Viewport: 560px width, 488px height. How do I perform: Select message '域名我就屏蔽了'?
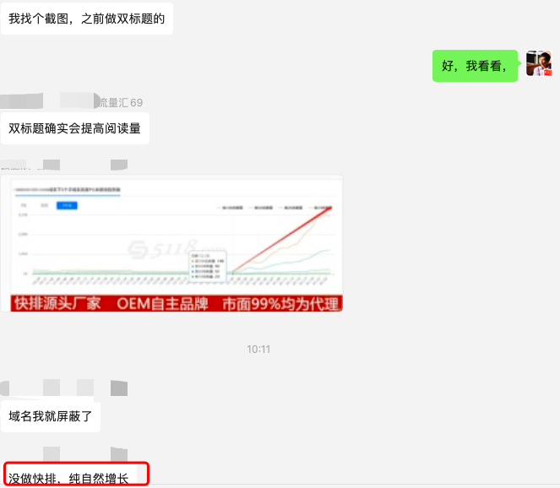[51, 416]
